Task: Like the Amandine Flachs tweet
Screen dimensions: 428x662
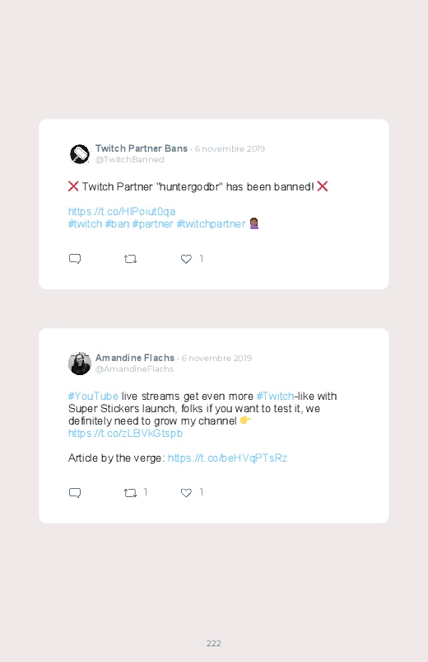Action: 186,493
